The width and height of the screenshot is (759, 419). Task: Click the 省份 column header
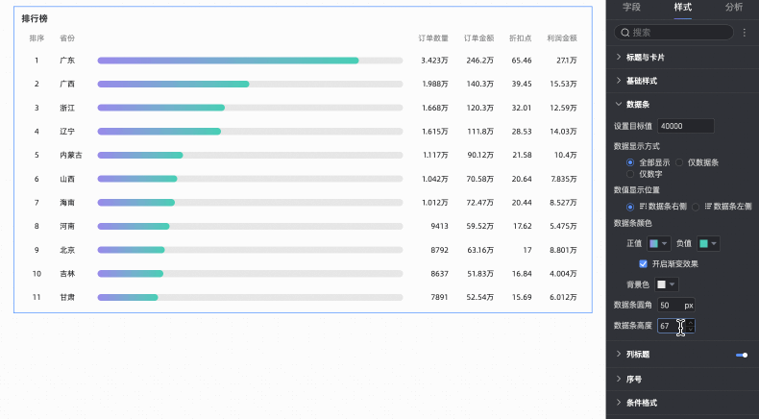(x=67, y=38)
